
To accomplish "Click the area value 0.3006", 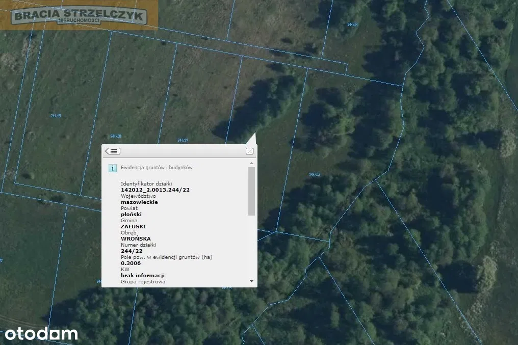I will 131,263.
